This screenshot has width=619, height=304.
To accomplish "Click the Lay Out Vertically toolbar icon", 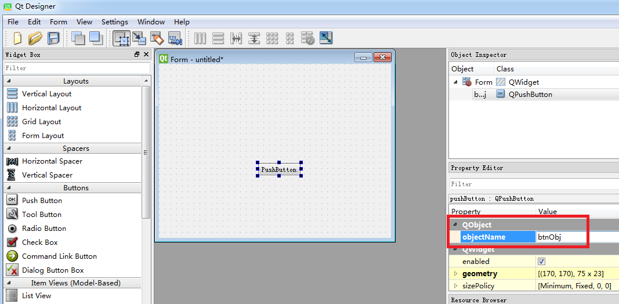I will coord(218,38).
